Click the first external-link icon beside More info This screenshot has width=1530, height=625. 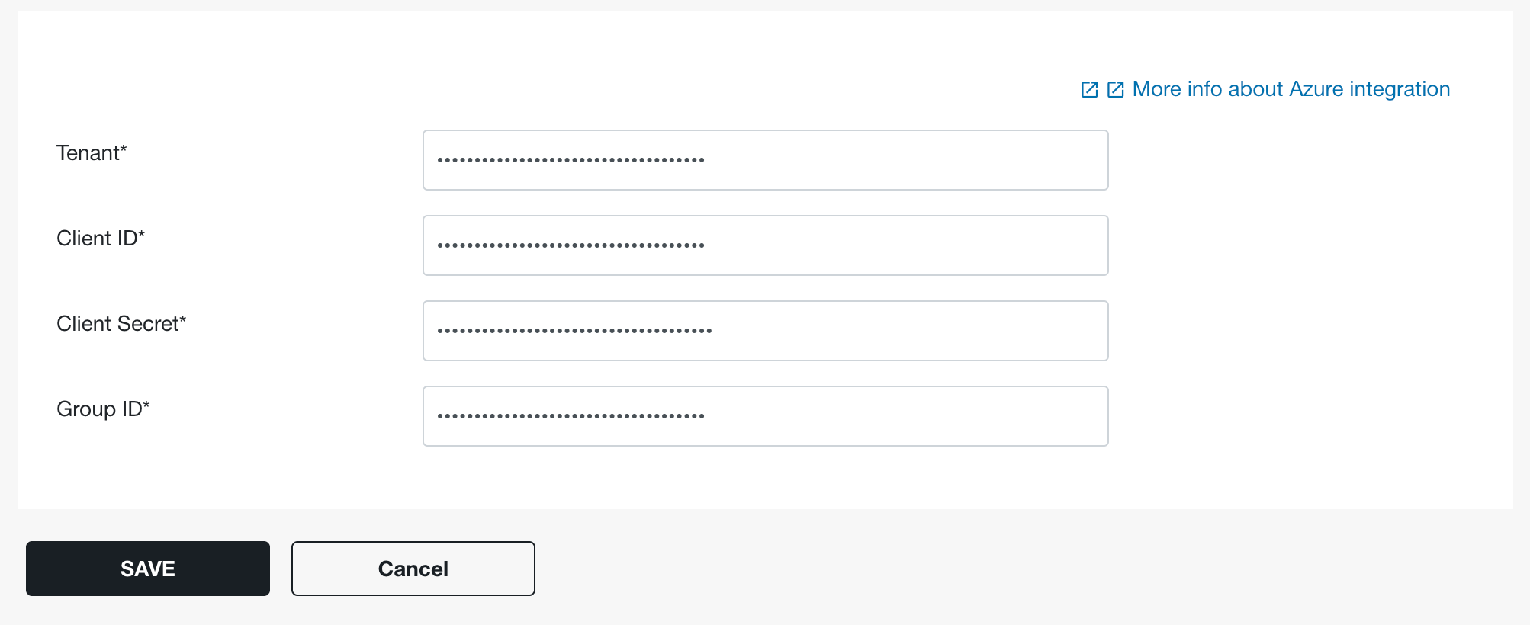(x=1089, y=90)
